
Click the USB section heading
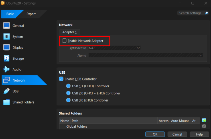point(62,72)
